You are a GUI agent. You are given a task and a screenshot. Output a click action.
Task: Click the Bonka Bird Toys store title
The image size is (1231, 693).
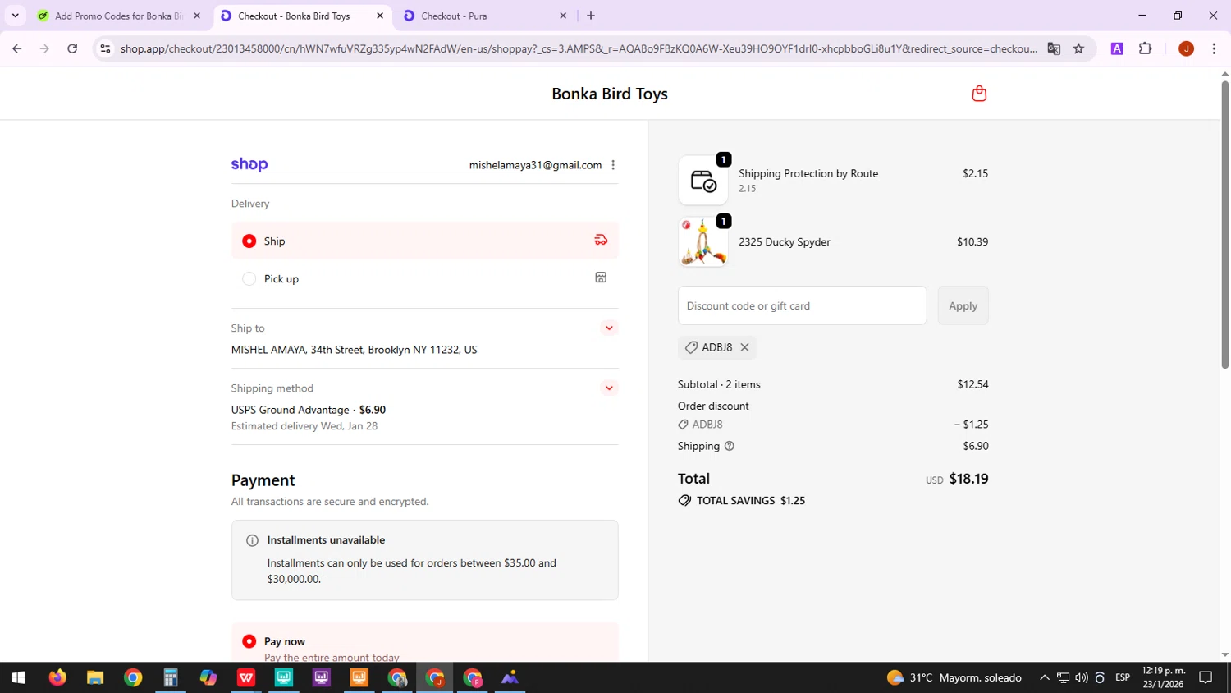(x=610, y=94)
